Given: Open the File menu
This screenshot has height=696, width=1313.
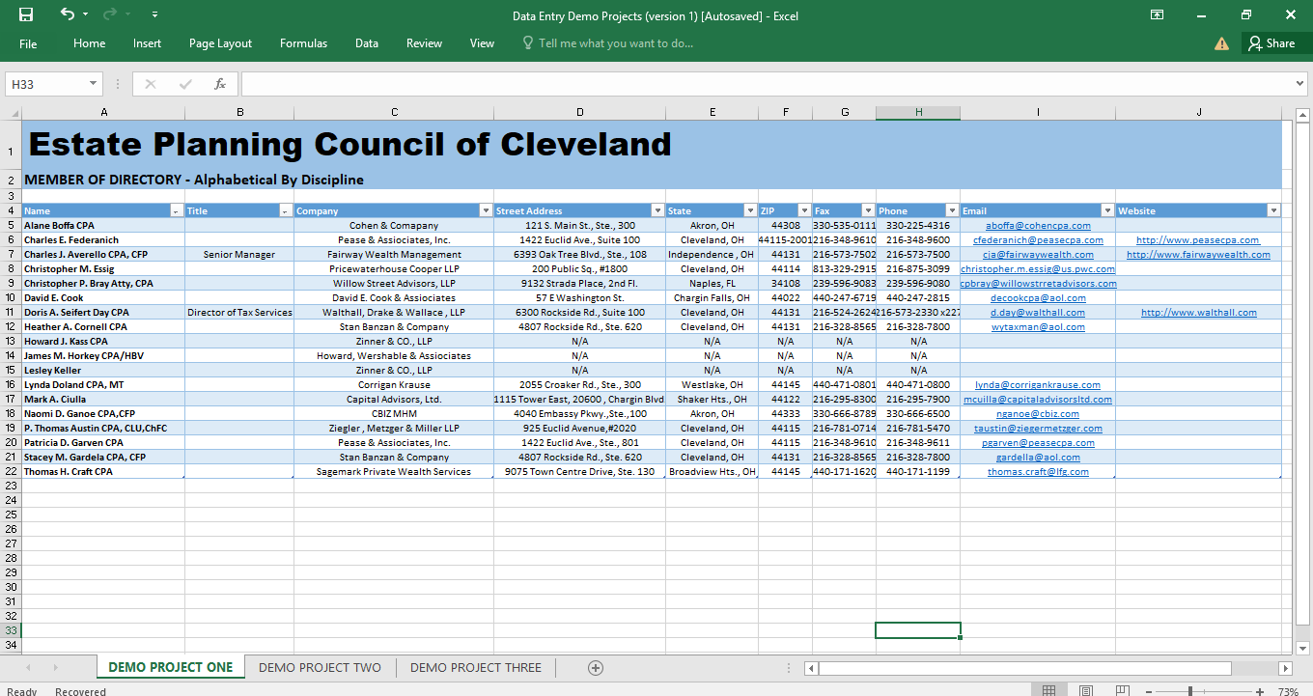Looking at the screenshot, I should [x=28, y=43].
